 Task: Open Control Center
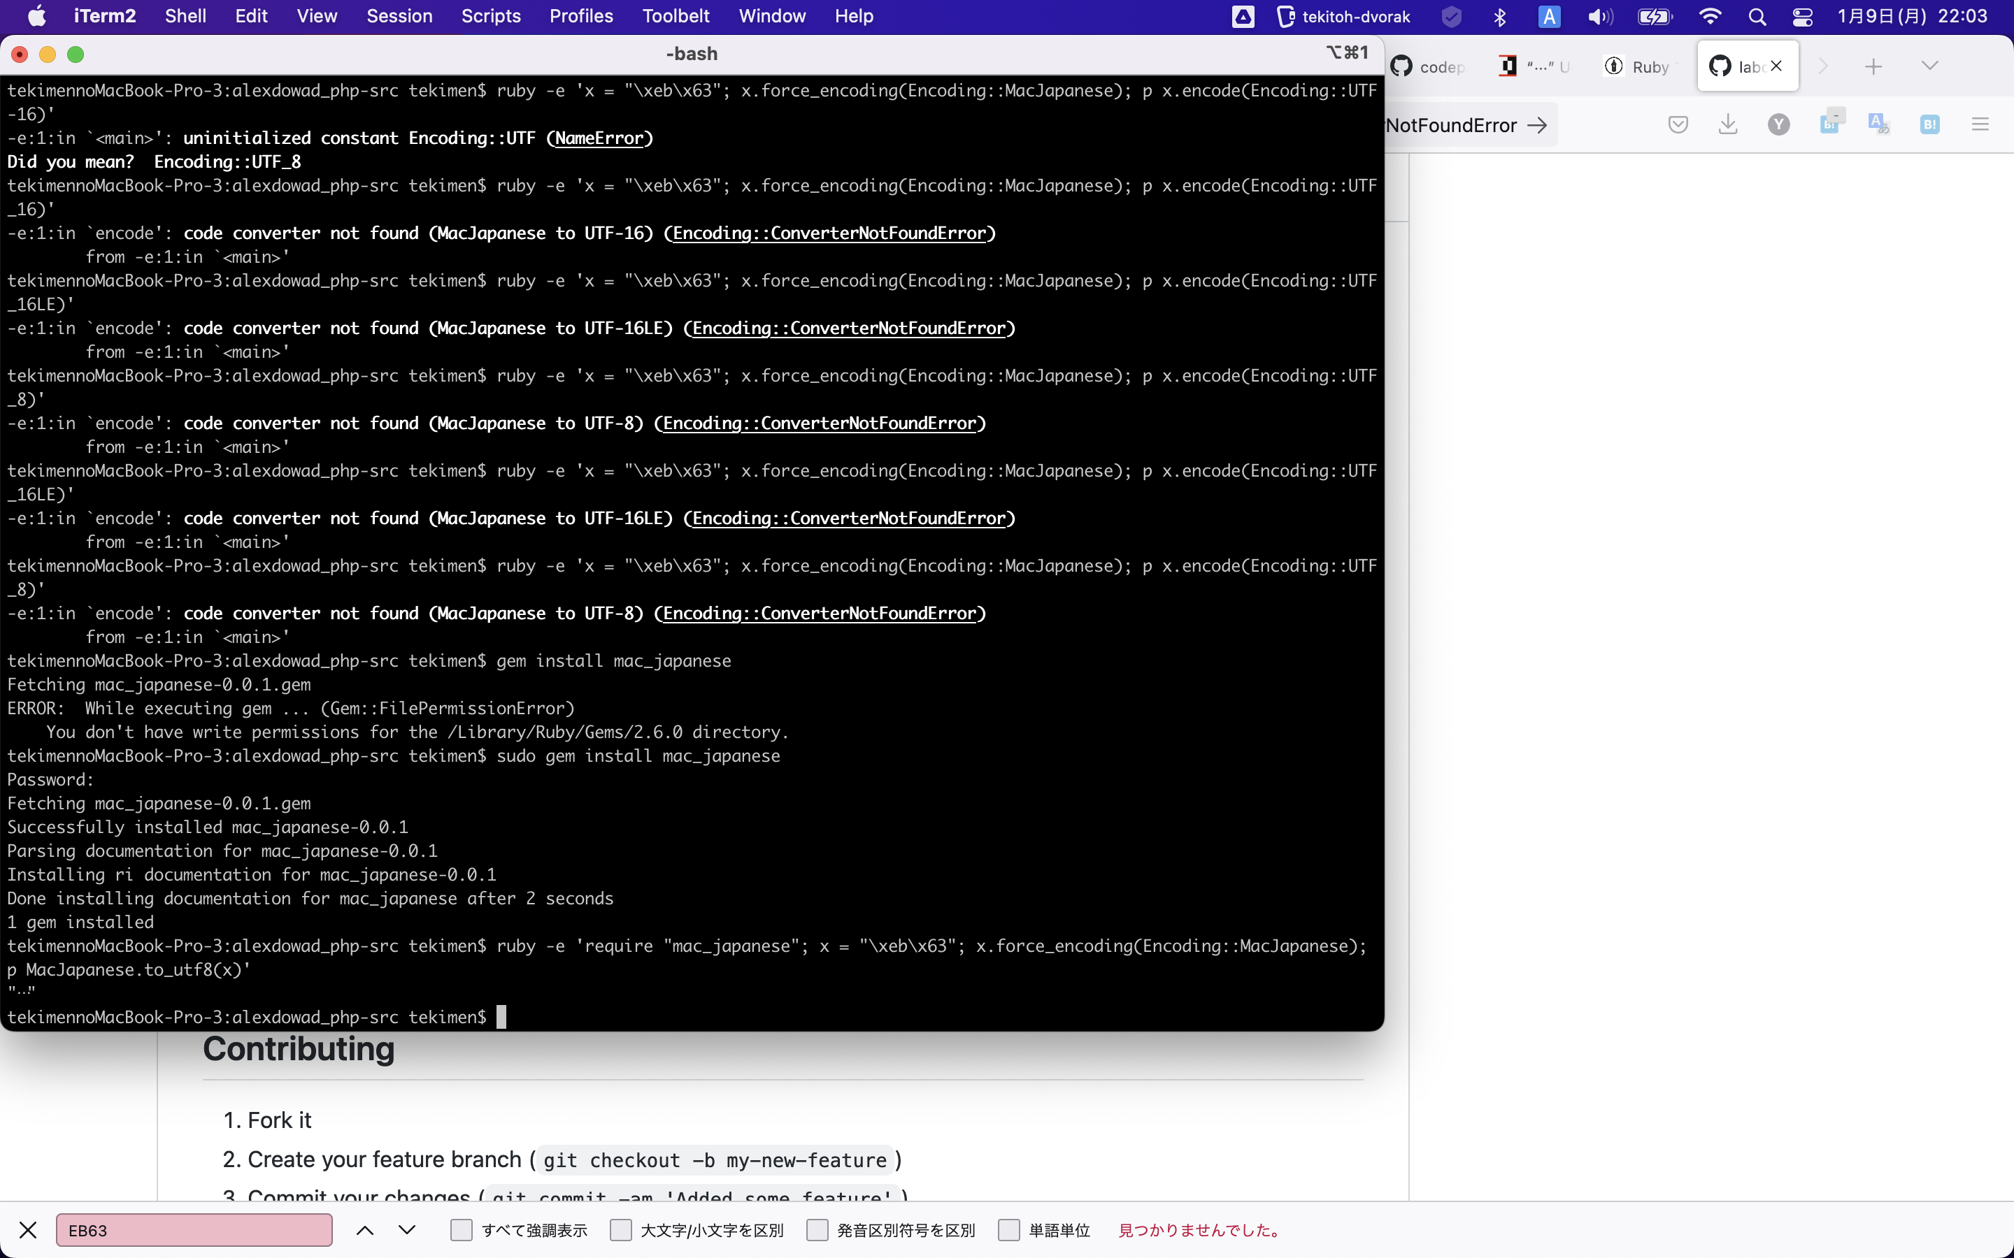[x=1803, y=17]
